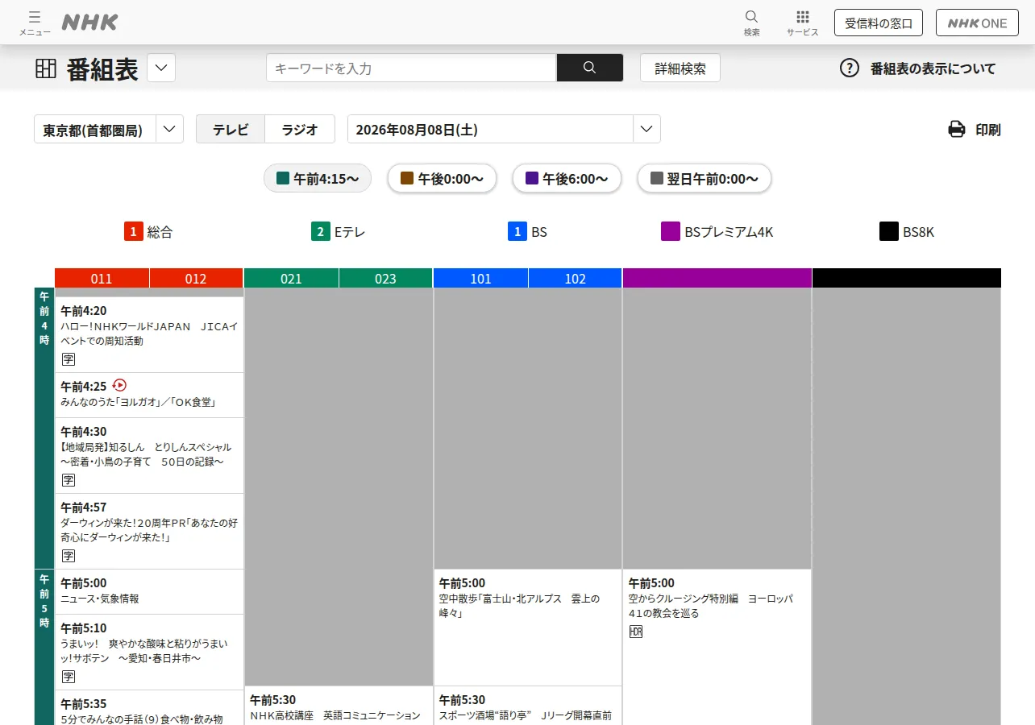Click the 午前5時 hour marker
This screenshot has height=725, width=1035.
(44, 647)
